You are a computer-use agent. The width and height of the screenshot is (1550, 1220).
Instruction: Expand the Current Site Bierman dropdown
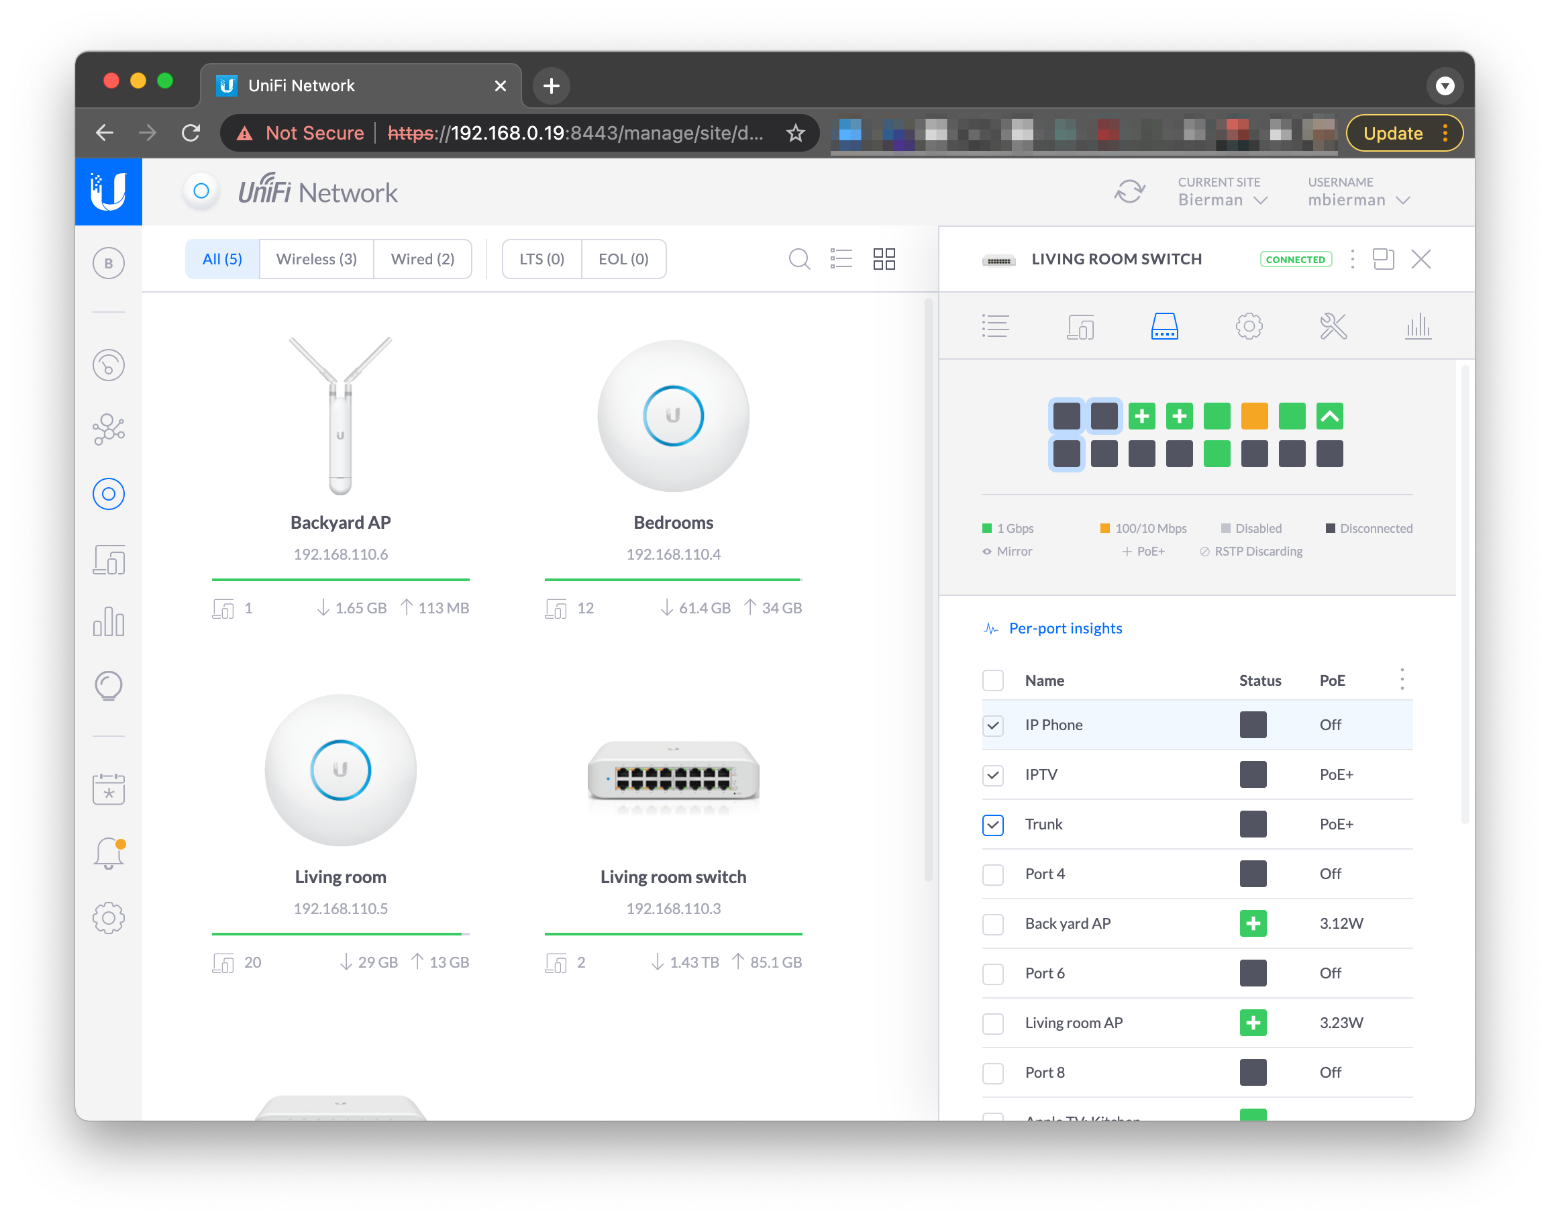tap(1222, 200)
